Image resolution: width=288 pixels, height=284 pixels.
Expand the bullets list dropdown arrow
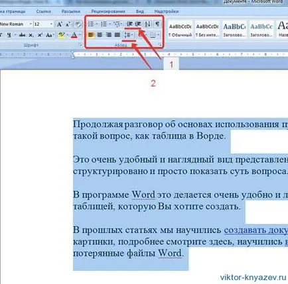tap(97, 24)
